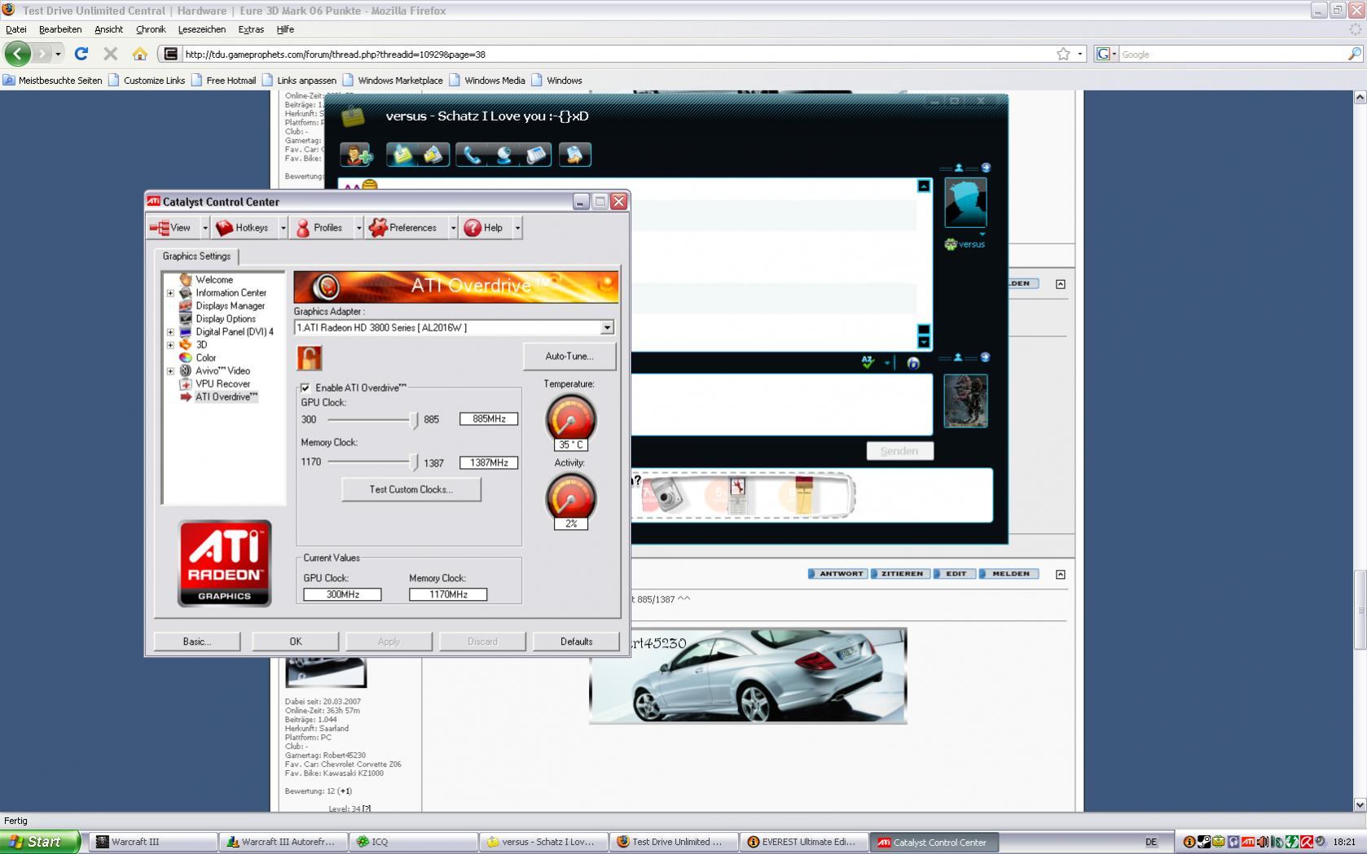Open the Datei menu
This screenshot has height=854, width=1367.
pos(16,29)
